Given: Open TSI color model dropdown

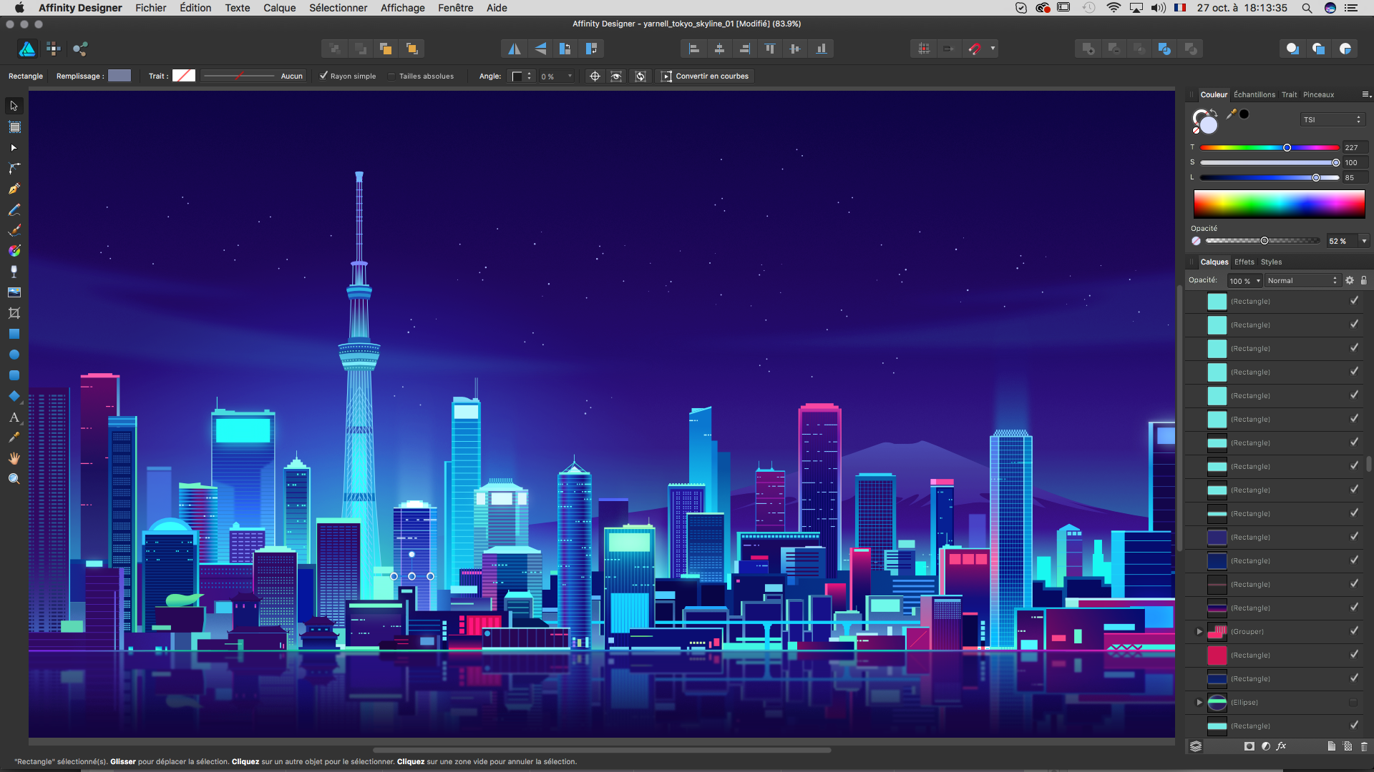Looking at the screenshot, I should coord(1332,119).
